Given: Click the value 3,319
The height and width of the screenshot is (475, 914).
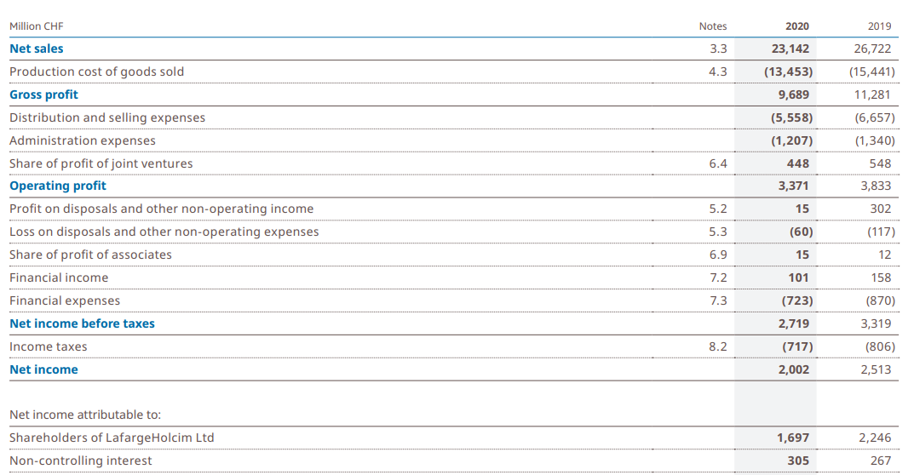Looking at the screenshot, I should point(877,323).
